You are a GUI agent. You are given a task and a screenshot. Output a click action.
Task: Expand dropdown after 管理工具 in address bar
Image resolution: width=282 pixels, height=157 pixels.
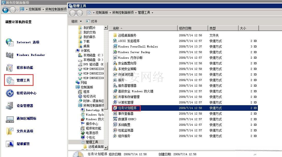152,13
